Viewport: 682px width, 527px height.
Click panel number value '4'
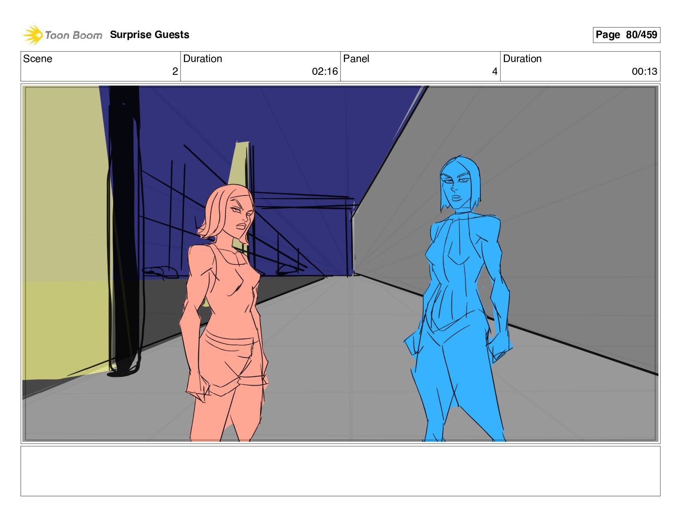[x=495, y=72]
